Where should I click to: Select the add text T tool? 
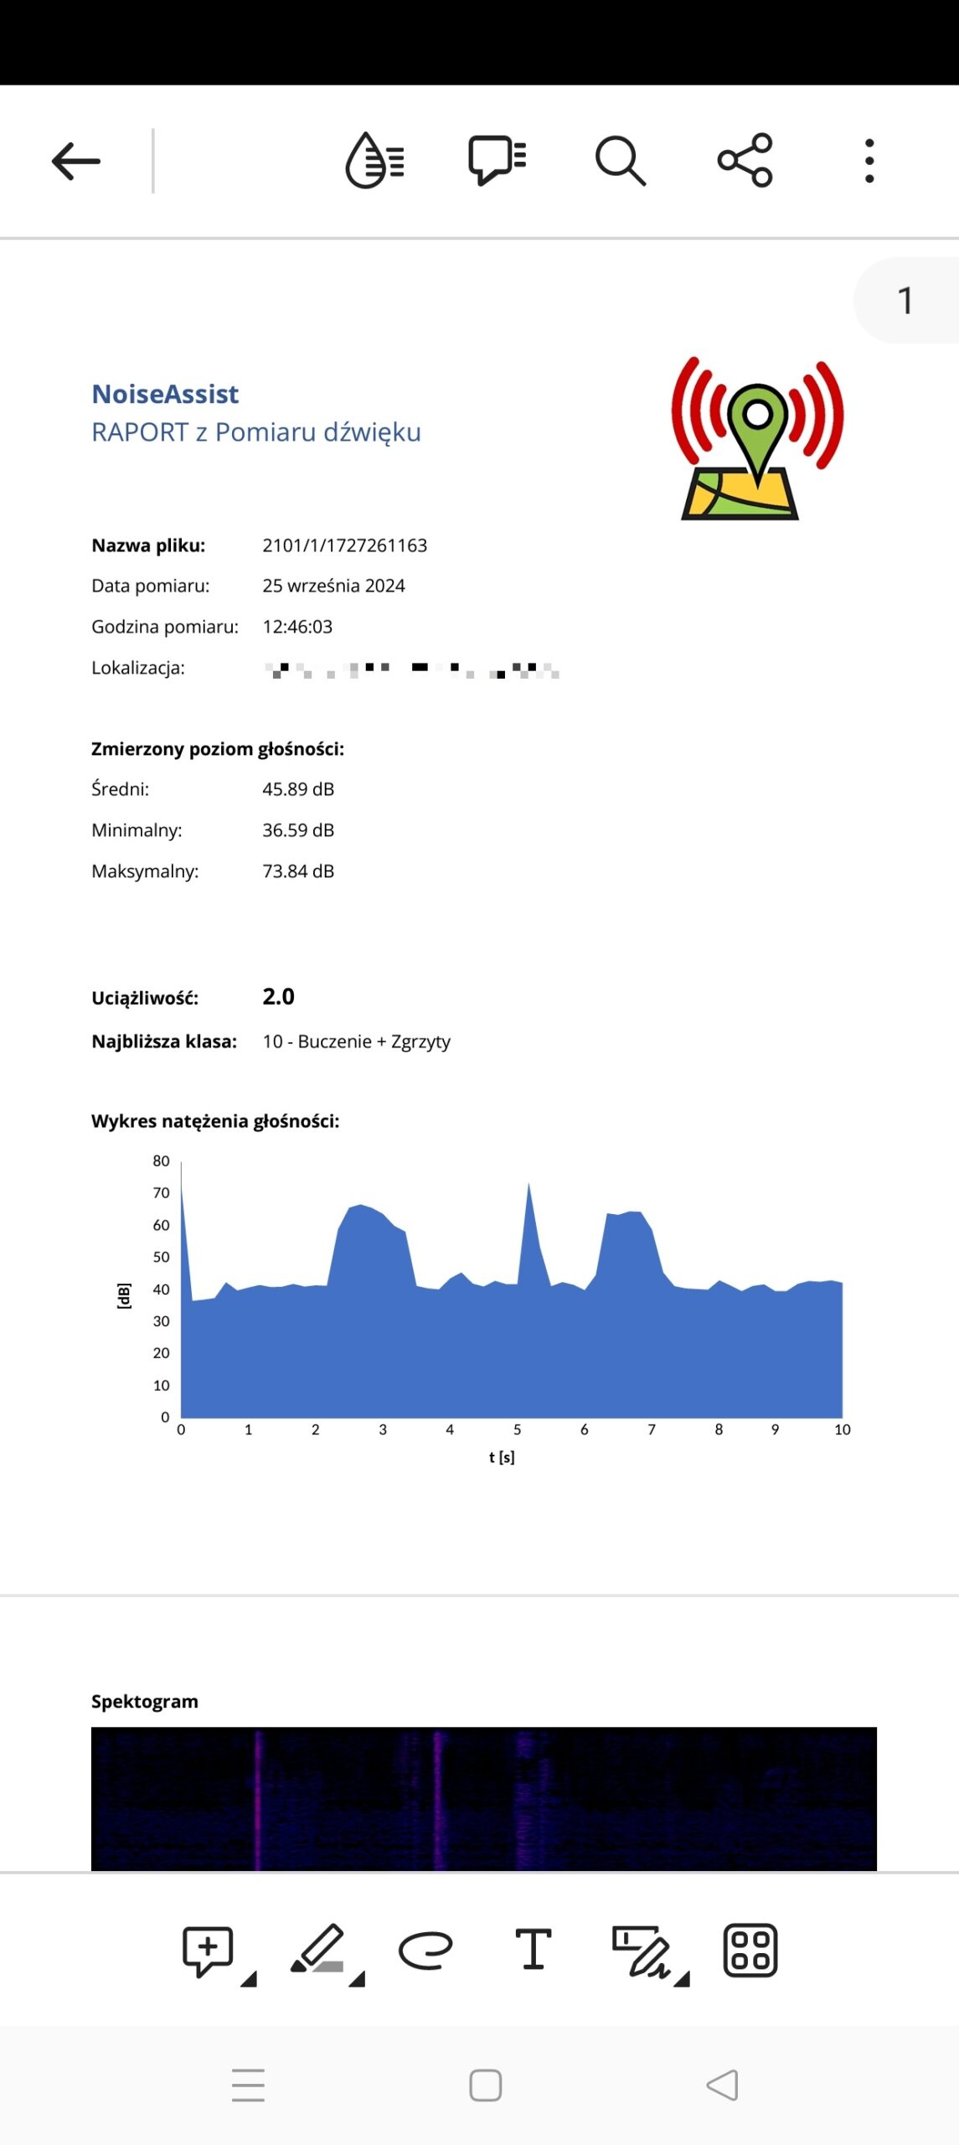533,1950
